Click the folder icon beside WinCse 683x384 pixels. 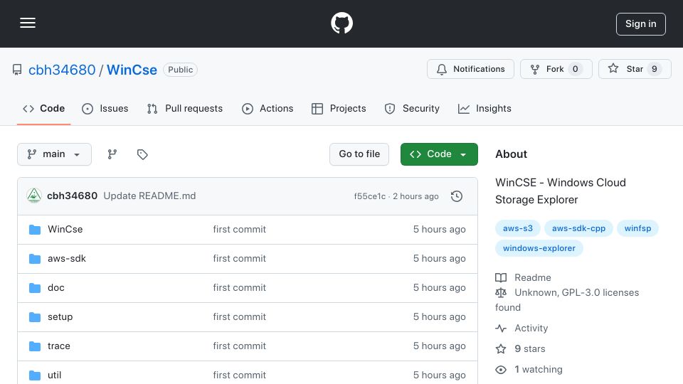coord(35,230)
